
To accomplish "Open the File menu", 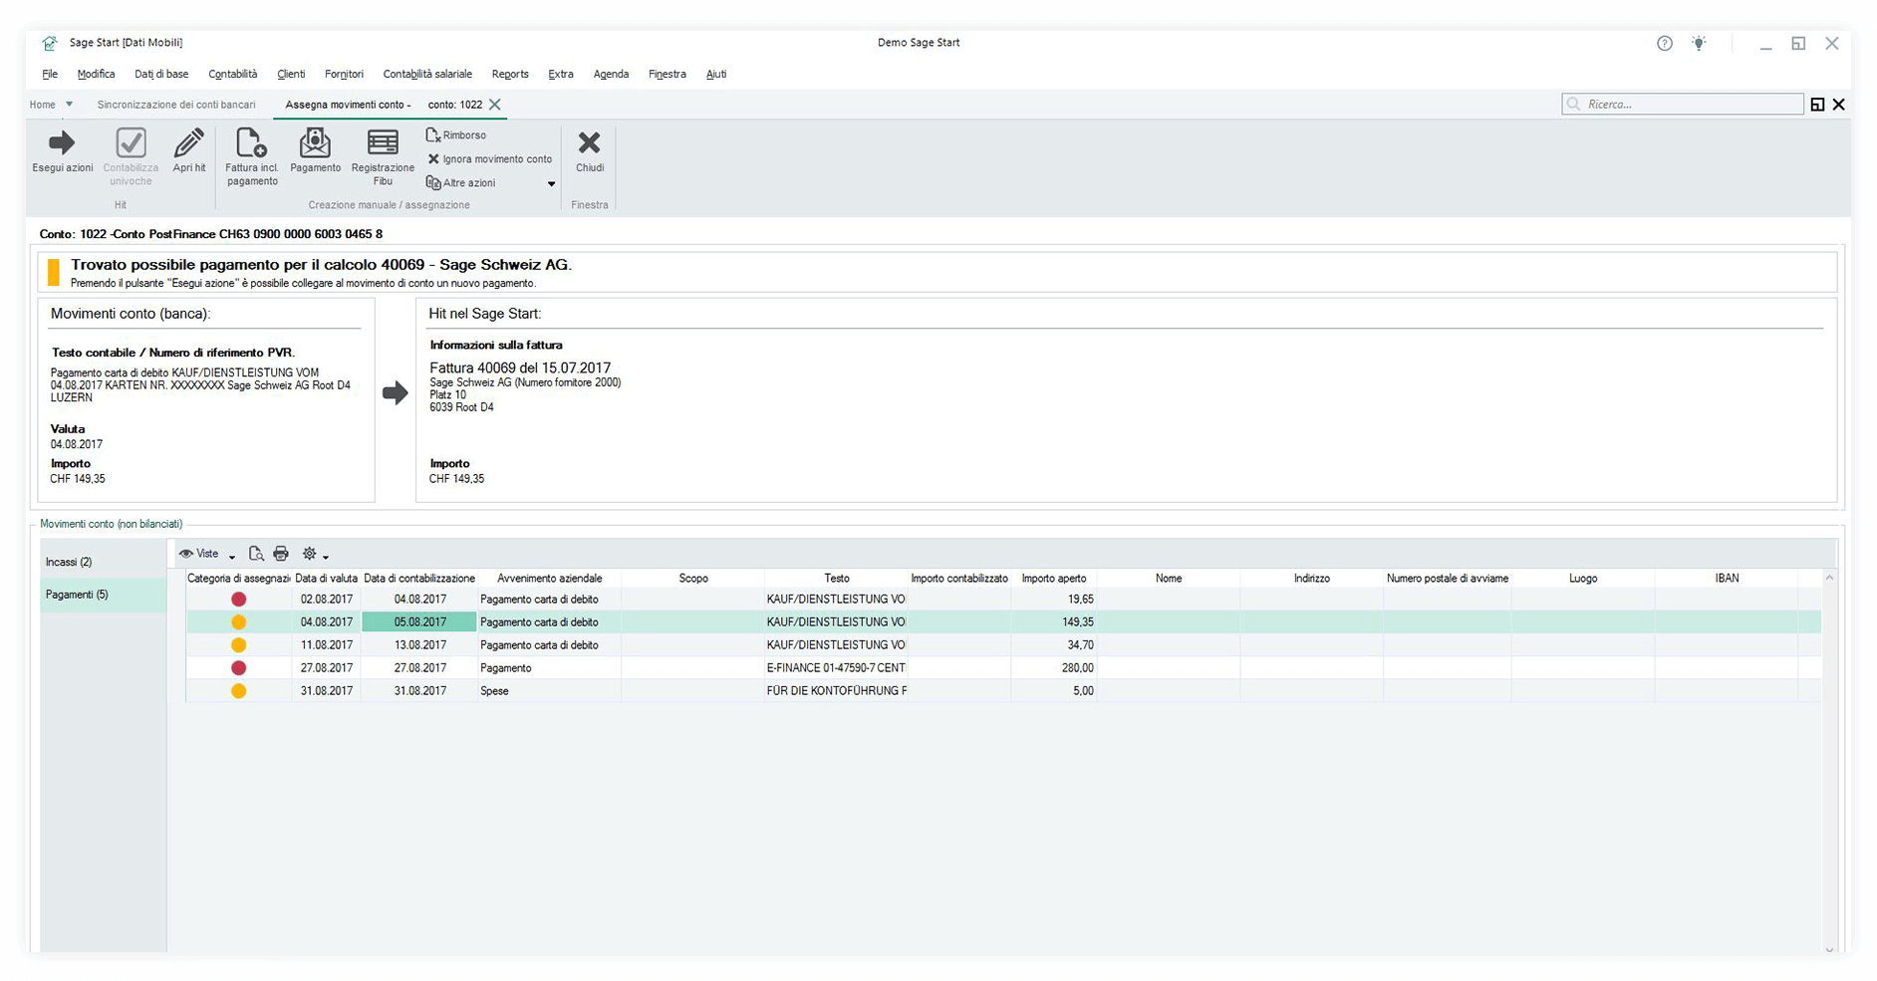I will 50,74.
